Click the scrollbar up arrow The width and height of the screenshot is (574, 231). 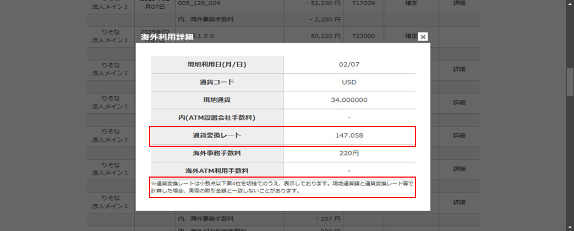[x=570, y=3]
